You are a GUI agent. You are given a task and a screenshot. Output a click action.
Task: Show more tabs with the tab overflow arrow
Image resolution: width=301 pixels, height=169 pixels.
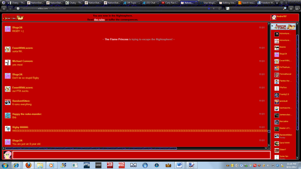click(277, 3)
